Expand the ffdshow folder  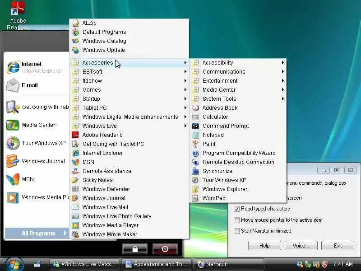pos(129,81)
